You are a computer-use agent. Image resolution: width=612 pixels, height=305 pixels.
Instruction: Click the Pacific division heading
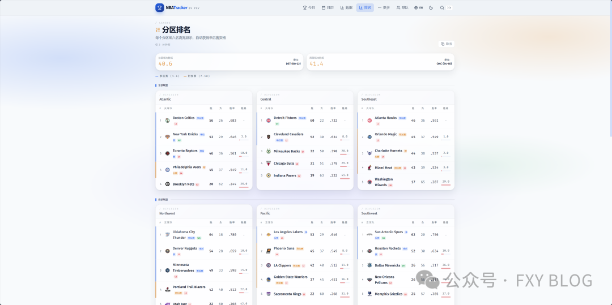[265, 213]
